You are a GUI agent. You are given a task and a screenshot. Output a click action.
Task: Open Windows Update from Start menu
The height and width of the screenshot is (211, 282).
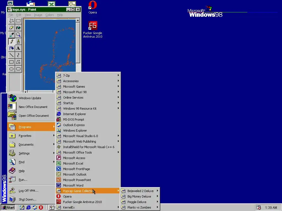[31, 98]
